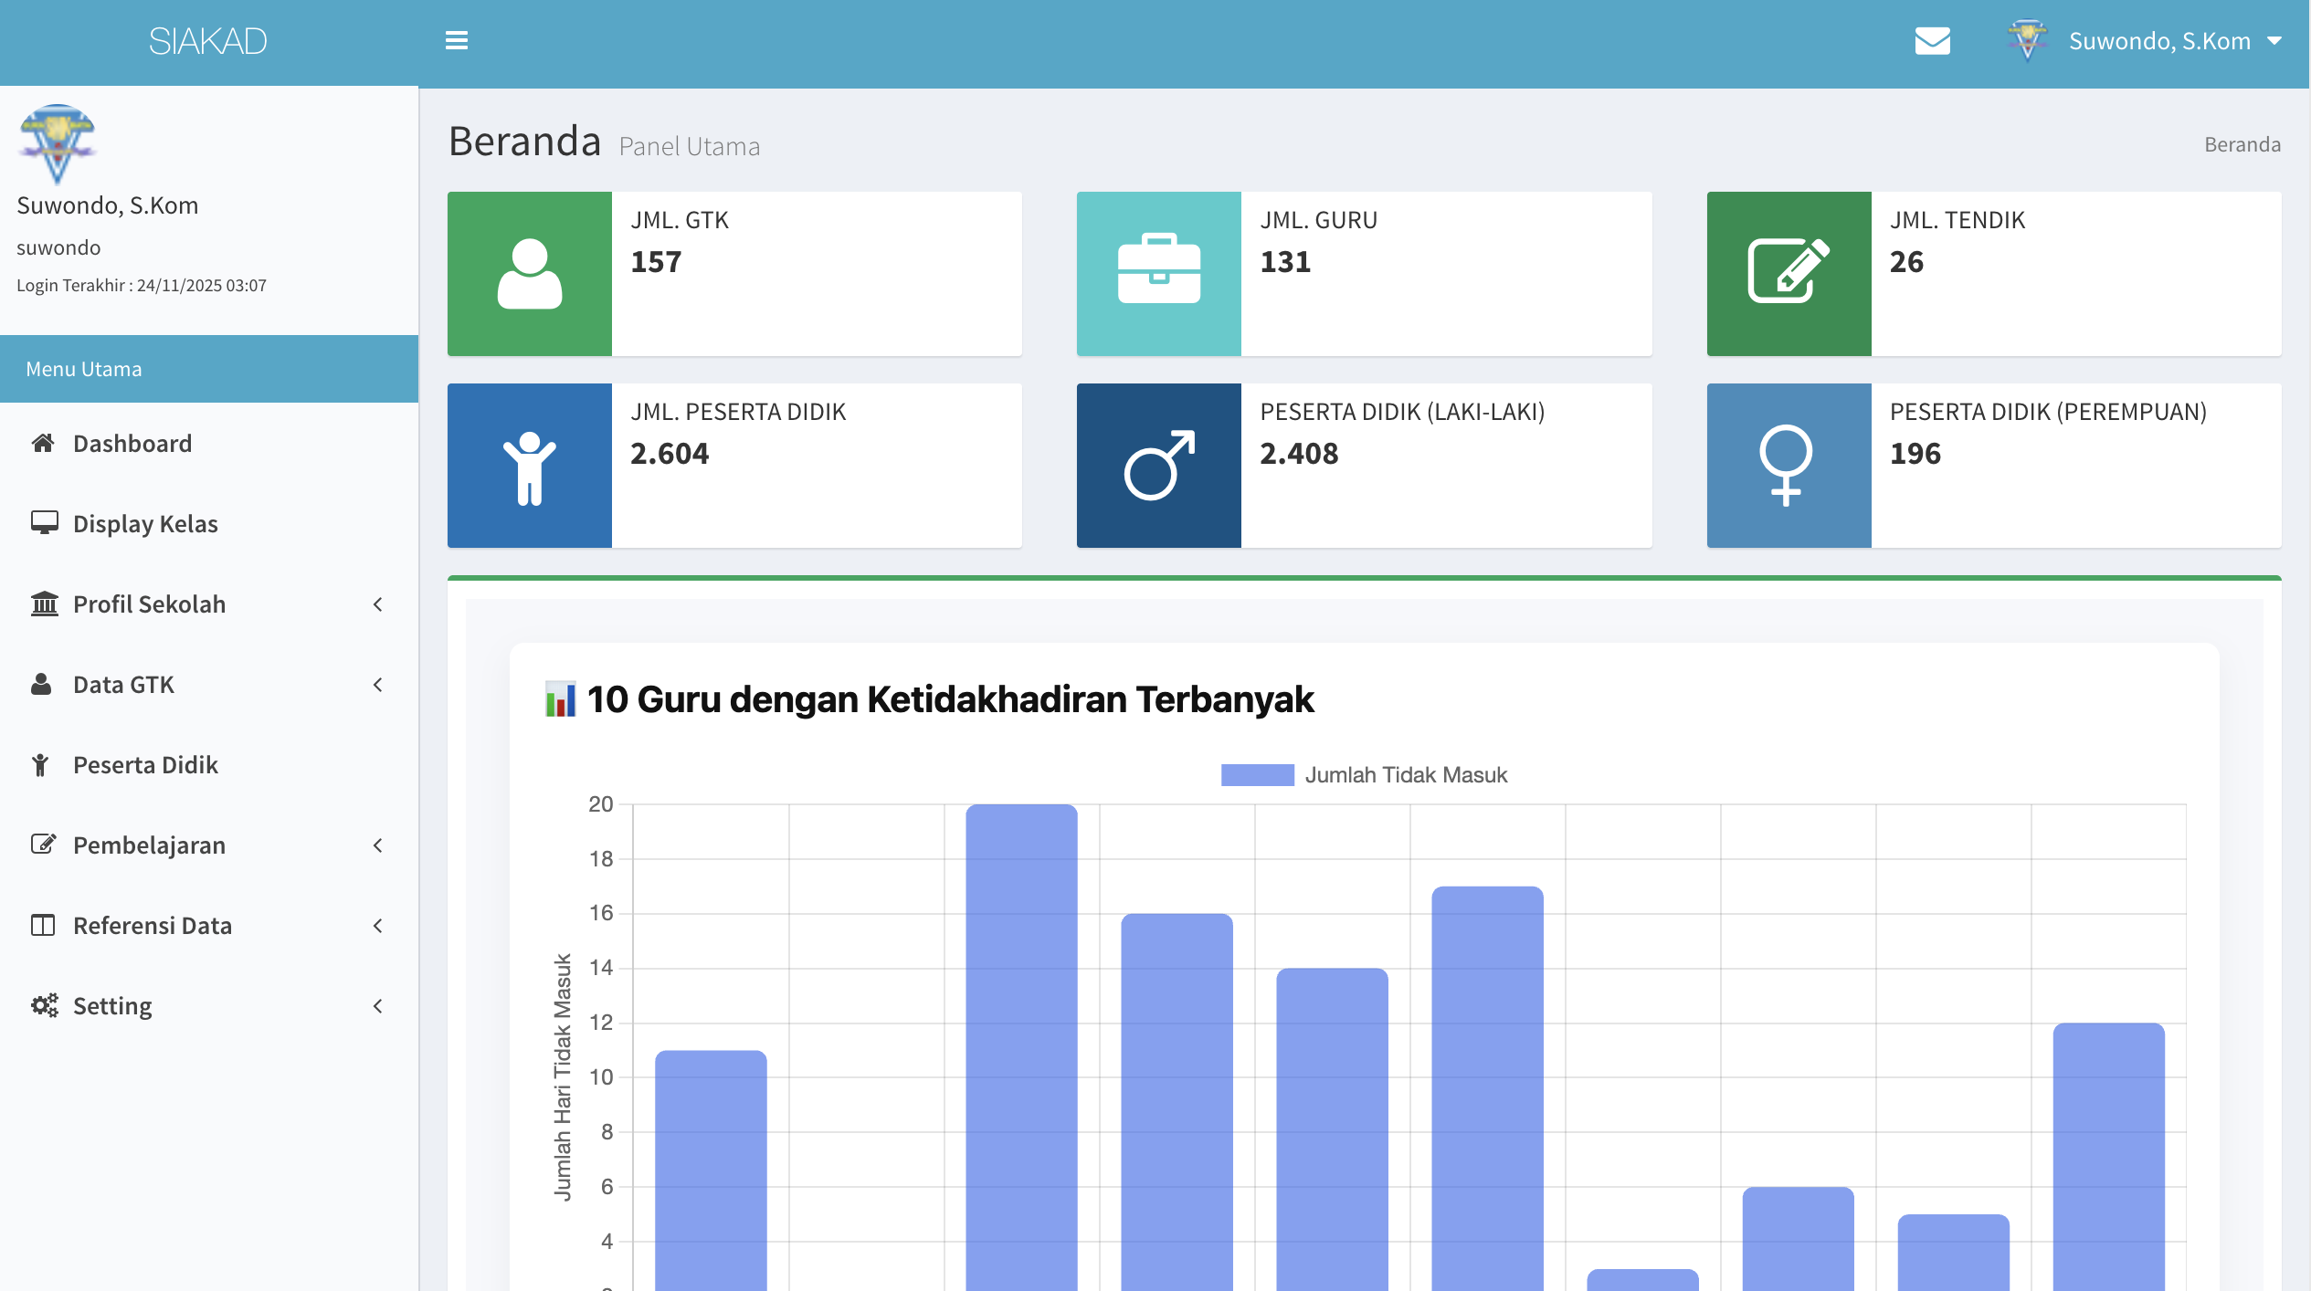
Task: Go to Dashboard menu item
Action: [132, 444]
